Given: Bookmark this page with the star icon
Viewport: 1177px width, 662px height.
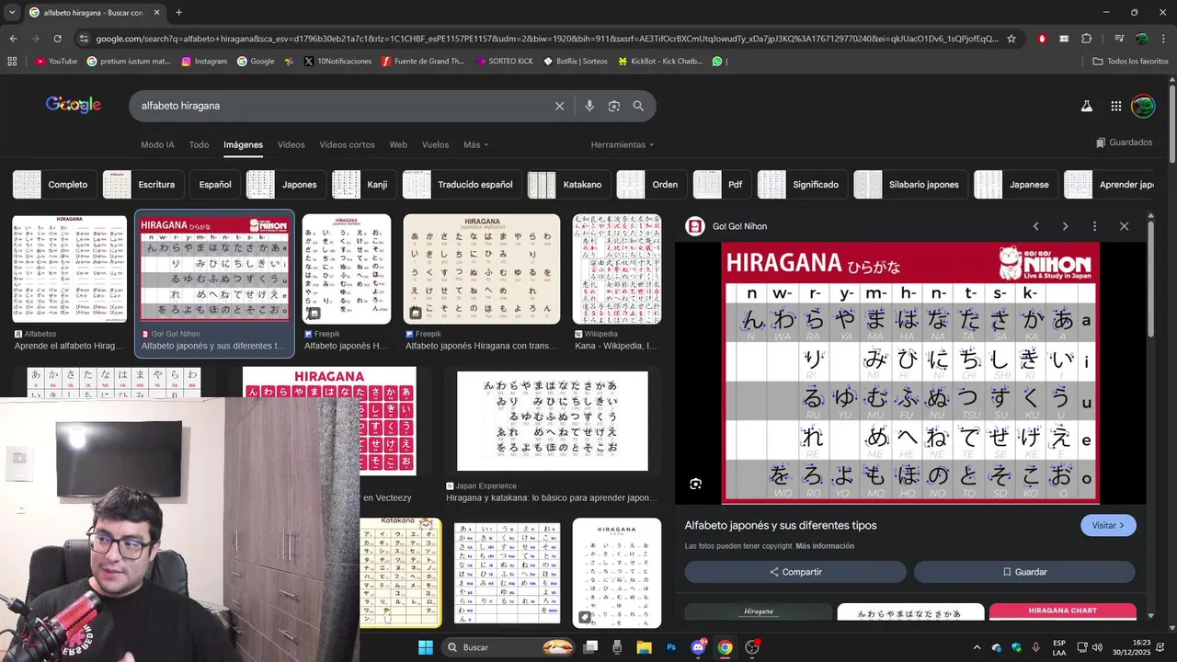Looking at the screenshot, I should click(x=1011, y=39).
